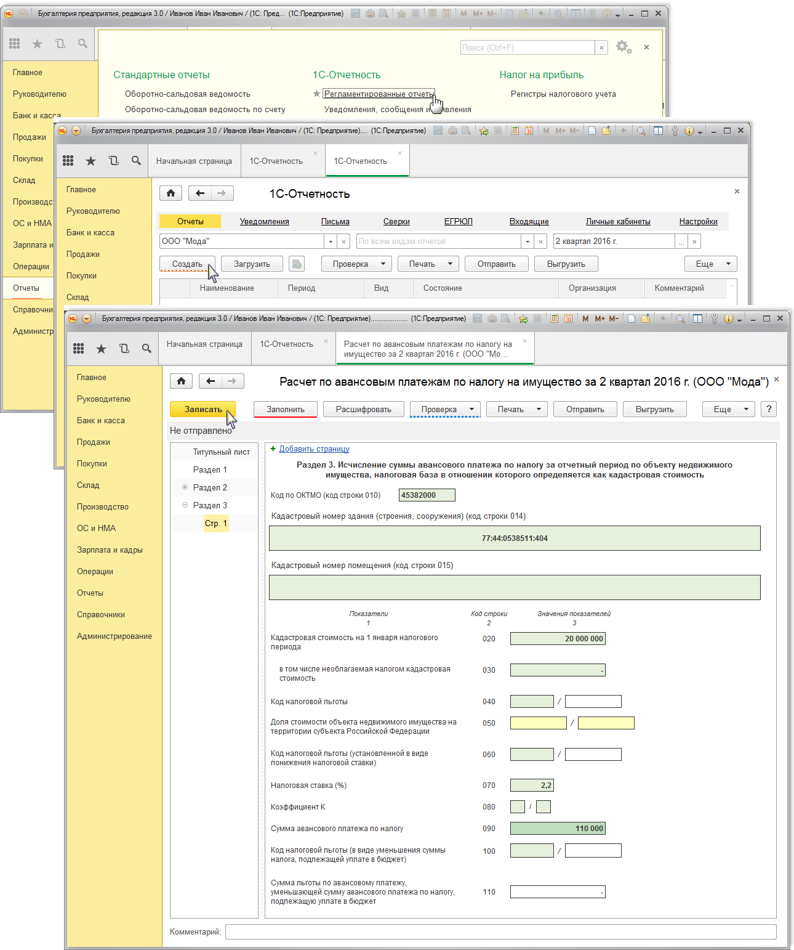Click the Комментарий input field at the bottom
The image size is (794, 950).
[x=500, y=932]
